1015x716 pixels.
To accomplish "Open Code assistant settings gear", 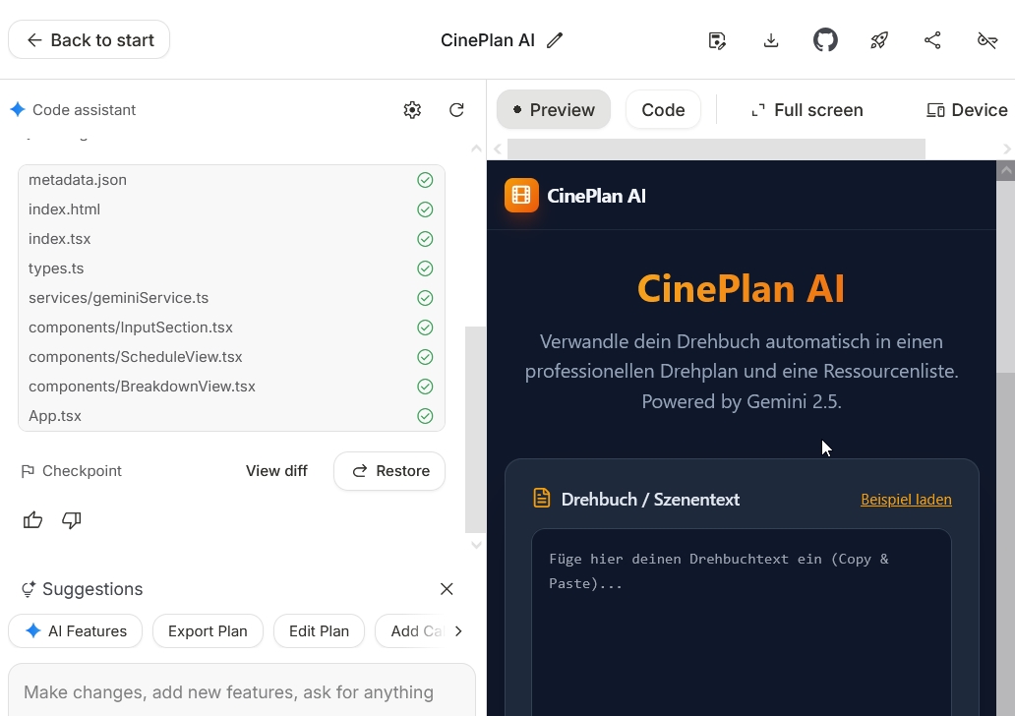I will [x=412, y=110].
